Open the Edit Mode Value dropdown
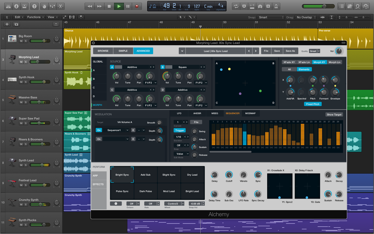 (181, 154)
